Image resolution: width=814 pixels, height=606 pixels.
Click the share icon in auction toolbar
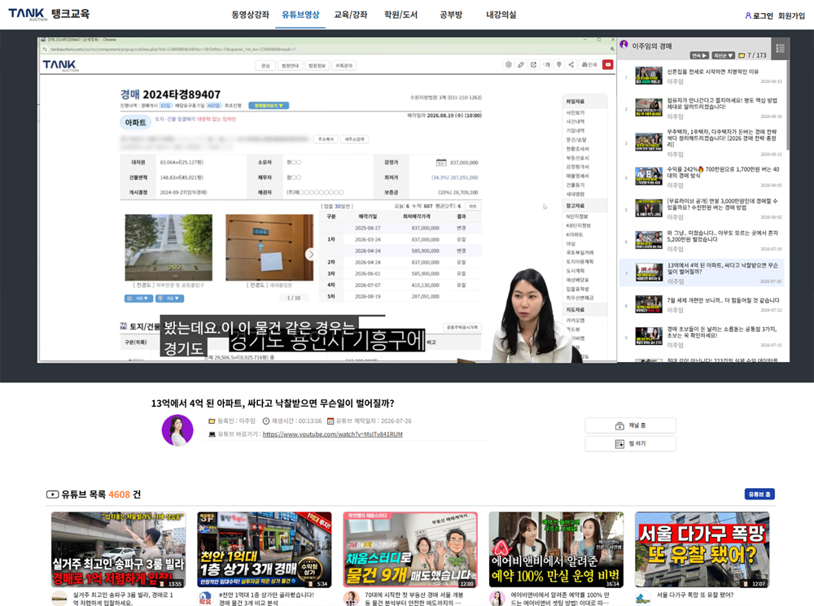571,64
